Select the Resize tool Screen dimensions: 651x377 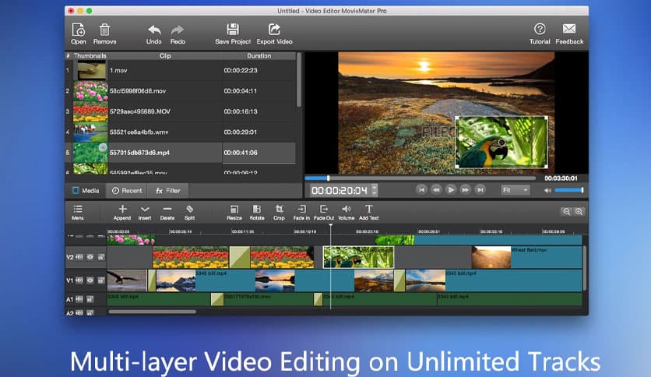[x=234, y=212]
